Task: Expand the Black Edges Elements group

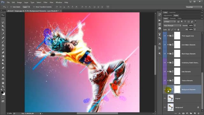Action: click(x=168, y=54)
